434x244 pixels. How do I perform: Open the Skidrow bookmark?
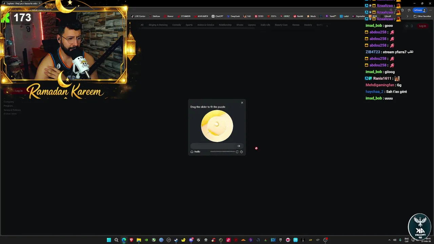coord(155,16)
